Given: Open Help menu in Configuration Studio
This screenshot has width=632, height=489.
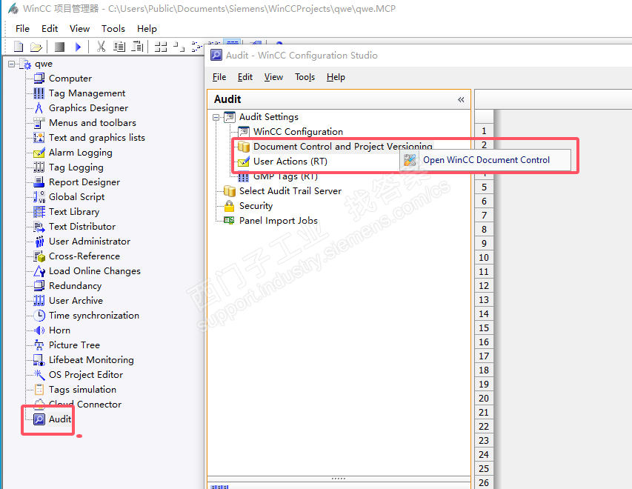Looking at the screenshot, I should tap(336, 77).
